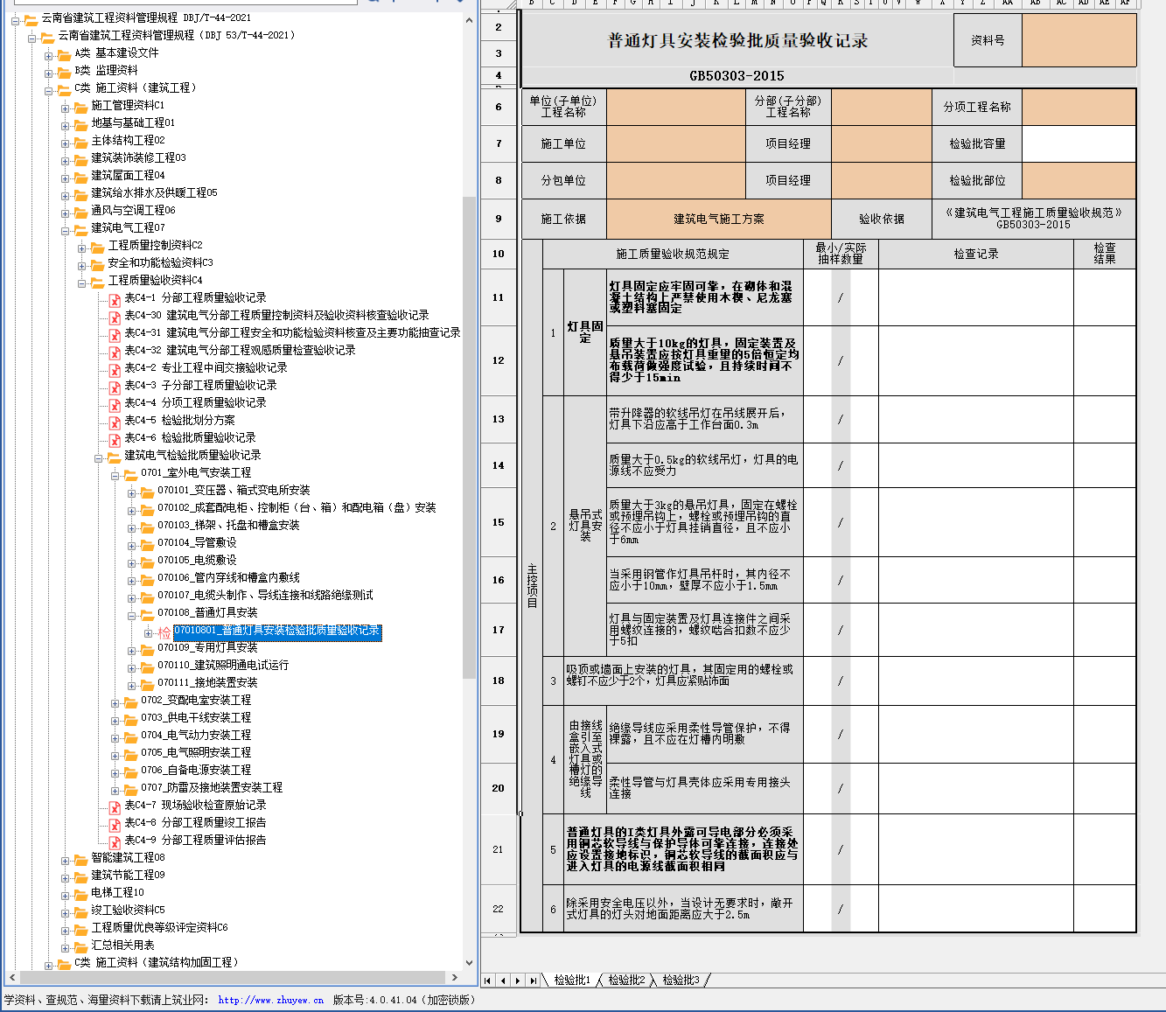Select 07010801_普通灯具安装检验批质量验收记录 tree item
Image resolution: width=1166 pixels, height=1012 pixels.
[277, 631]
